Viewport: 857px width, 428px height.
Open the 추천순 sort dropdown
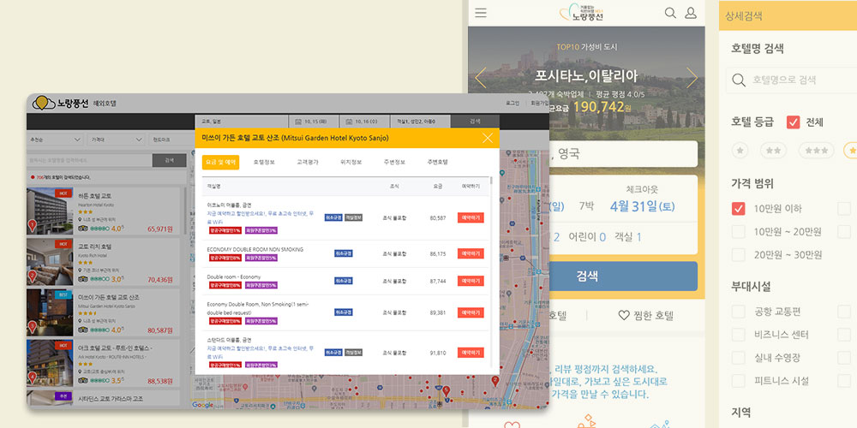[55, 140]
